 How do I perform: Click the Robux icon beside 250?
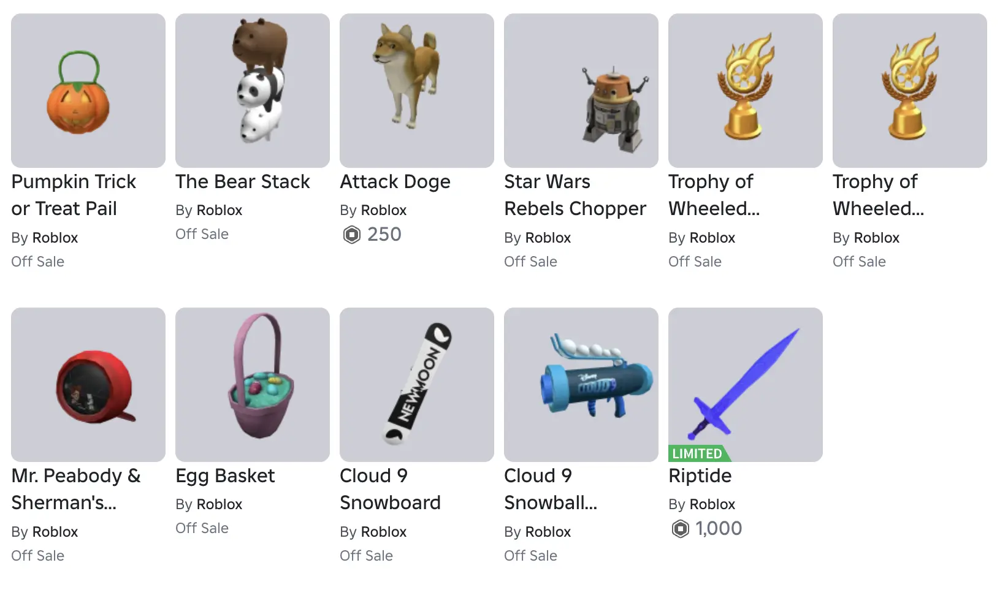click(x=352, y=235)
